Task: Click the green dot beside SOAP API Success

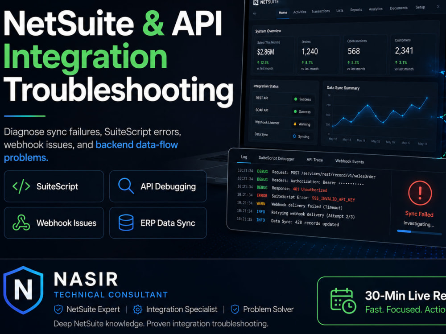Action: [x=295, y=111]
